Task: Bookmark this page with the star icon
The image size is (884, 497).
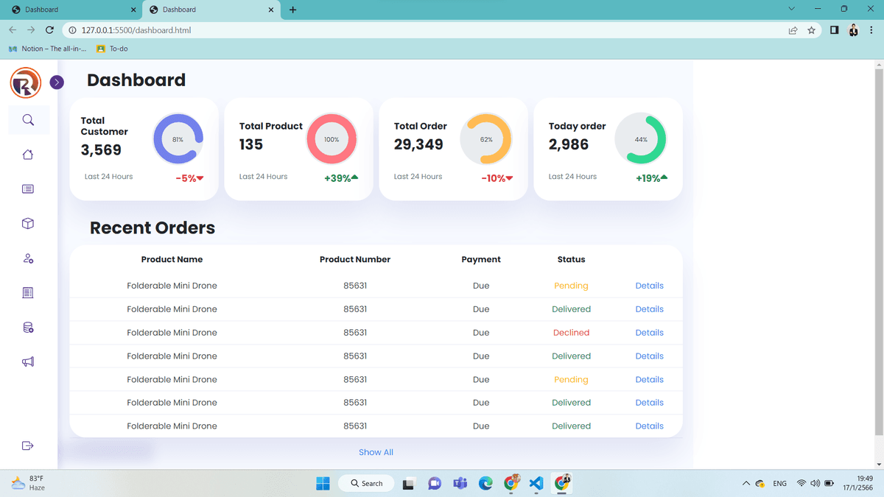Action: [812, 30]
